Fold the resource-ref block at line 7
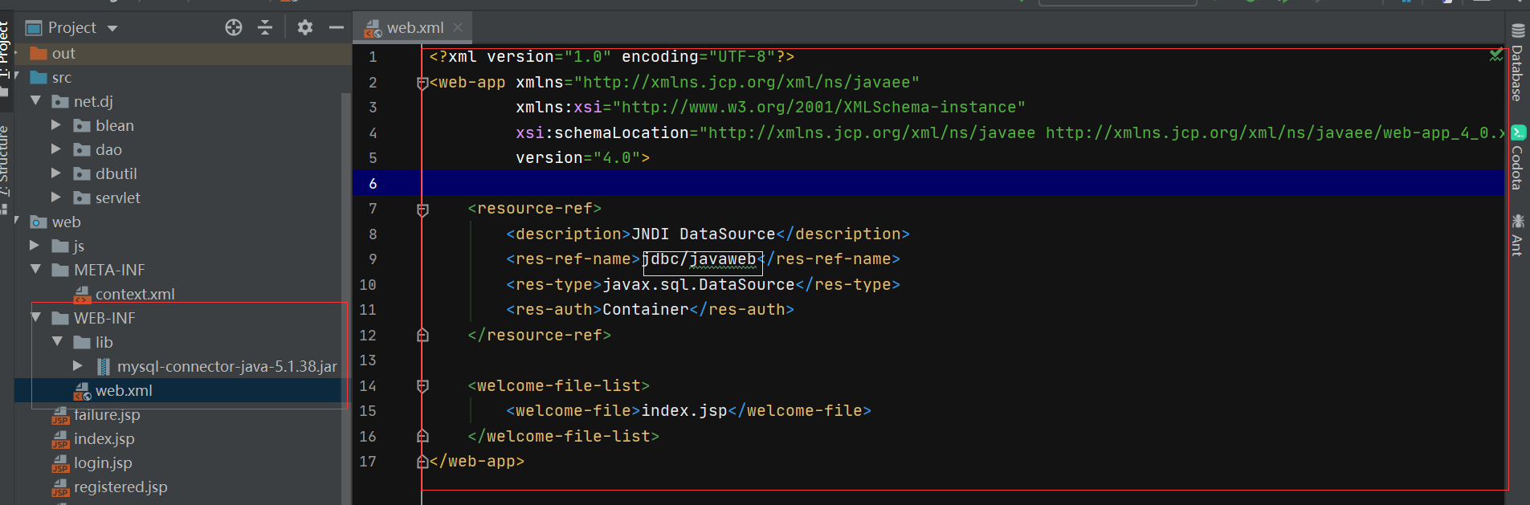Image resolution: width=1530 pixels, height=505 pixels. click(x=422, y=210)
